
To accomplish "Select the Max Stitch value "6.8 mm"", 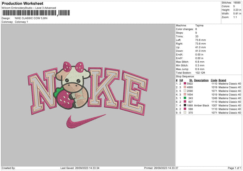I will (200, 62).
